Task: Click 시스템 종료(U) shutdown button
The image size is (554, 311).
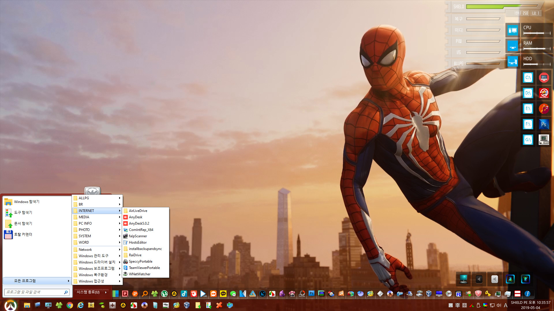Action: [x=88, y=292]
